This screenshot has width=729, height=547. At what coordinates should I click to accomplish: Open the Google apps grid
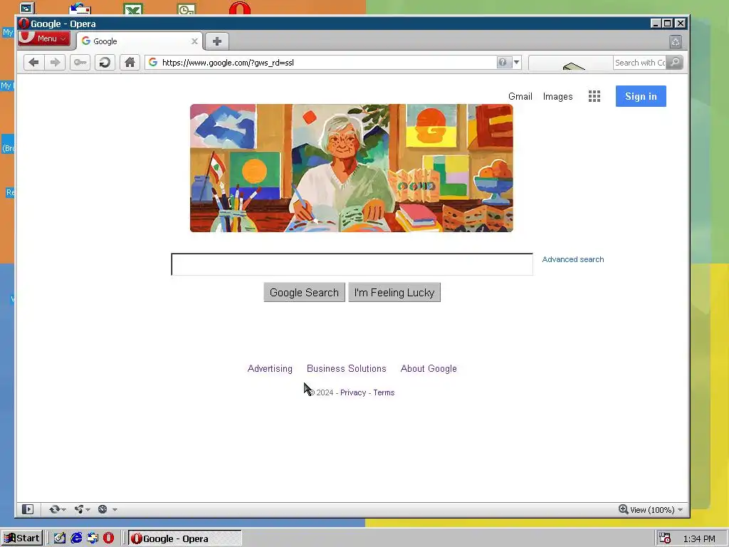click(594, 96)
